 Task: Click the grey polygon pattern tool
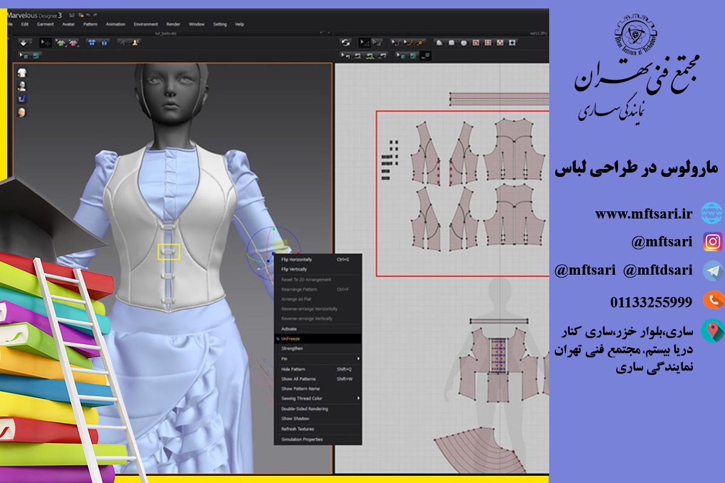click(439, 43)
